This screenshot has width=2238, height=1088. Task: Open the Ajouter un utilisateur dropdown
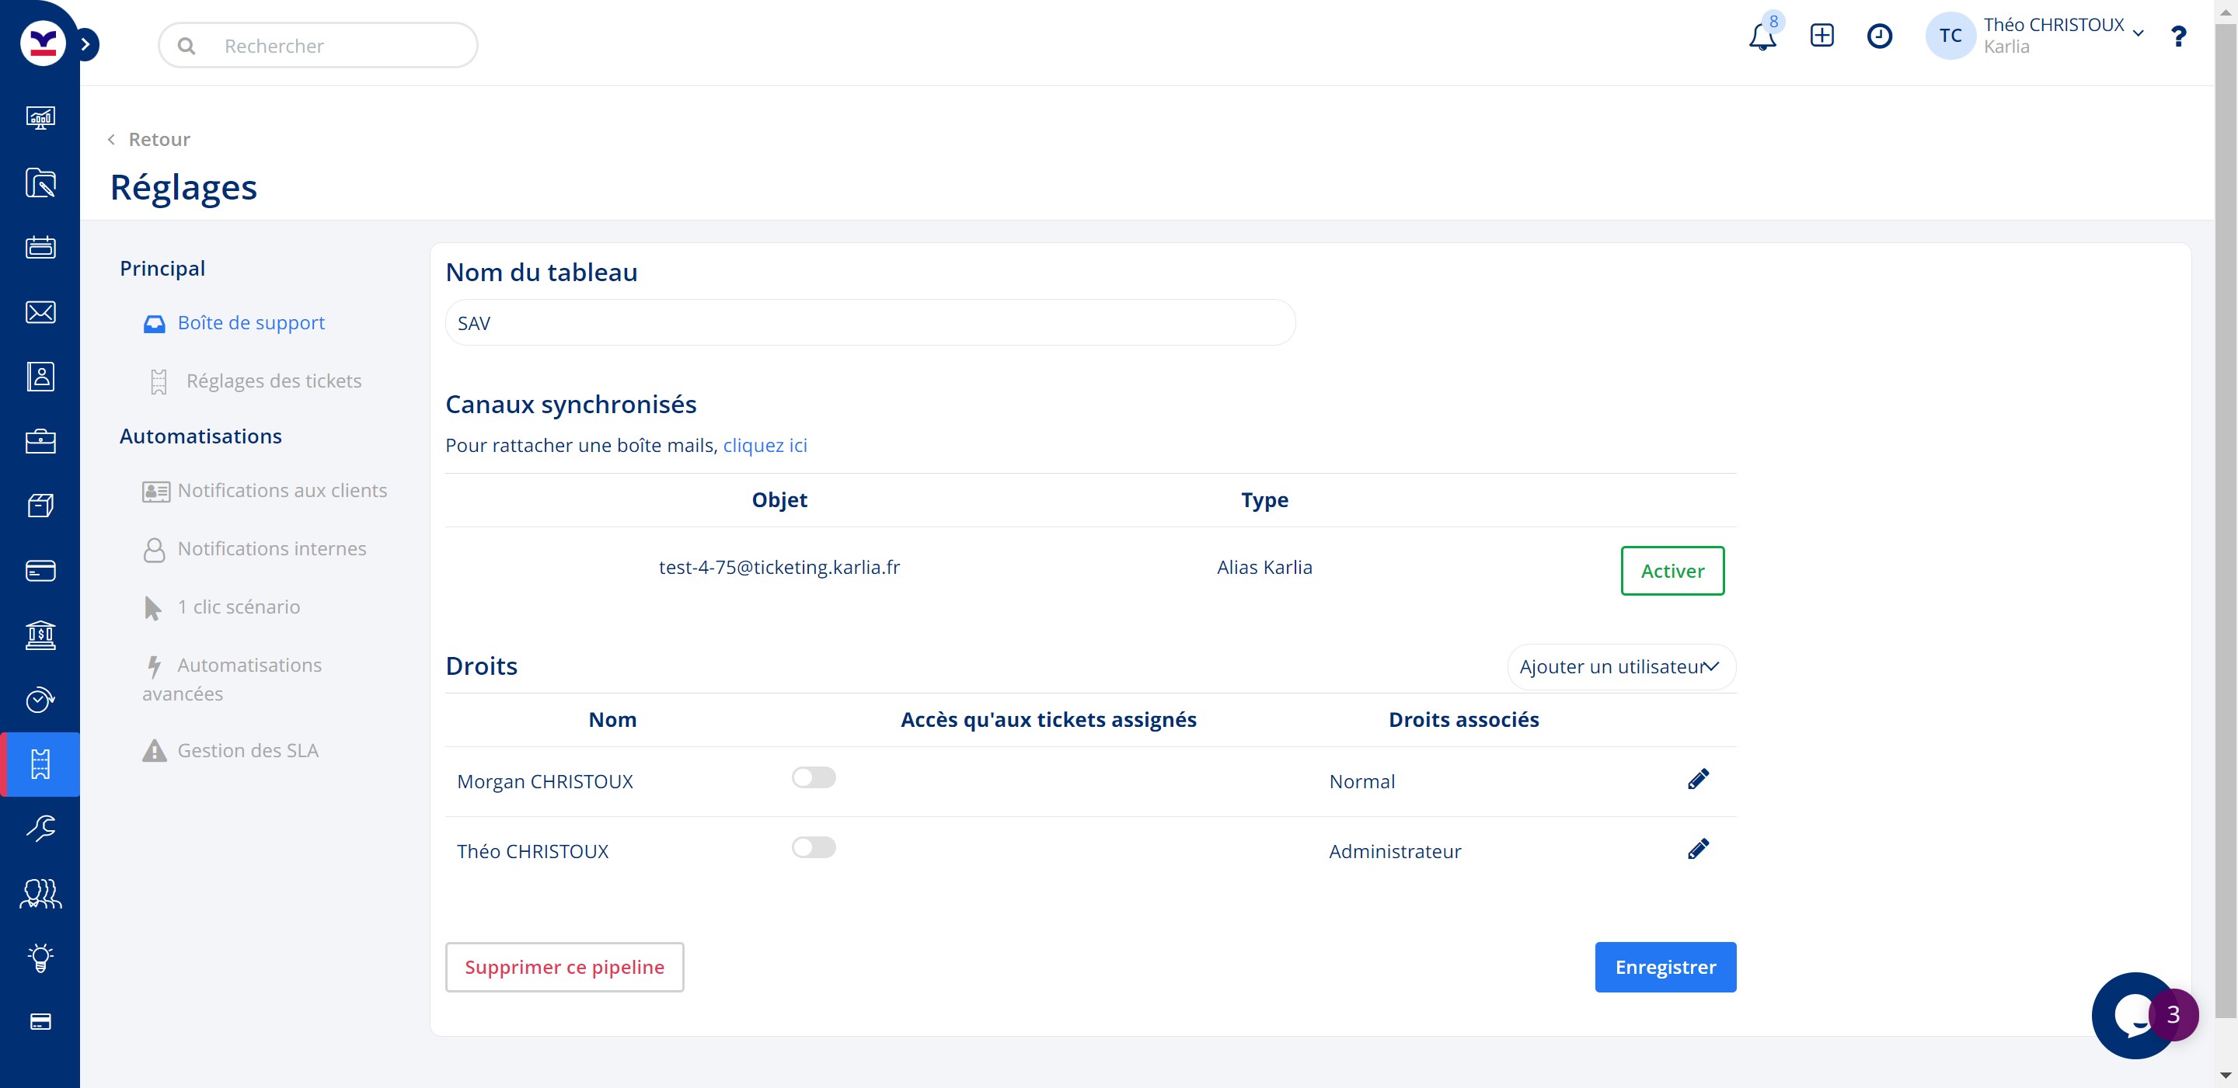[x=1620, y=667]
